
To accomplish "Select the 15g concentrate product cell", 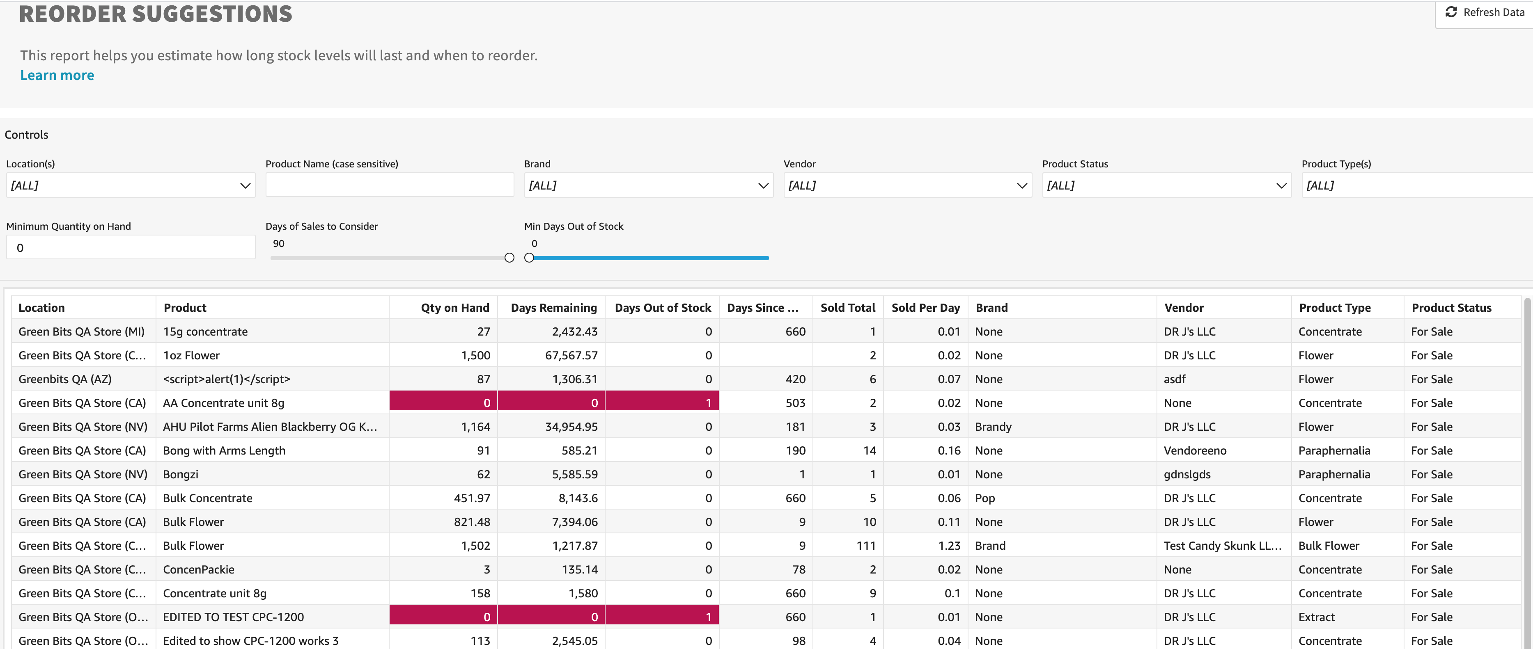I will (x=273, y=331).
